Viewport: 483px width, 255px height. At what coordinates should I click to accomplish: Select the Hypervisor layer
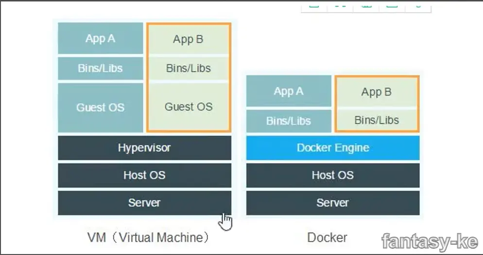144,148
